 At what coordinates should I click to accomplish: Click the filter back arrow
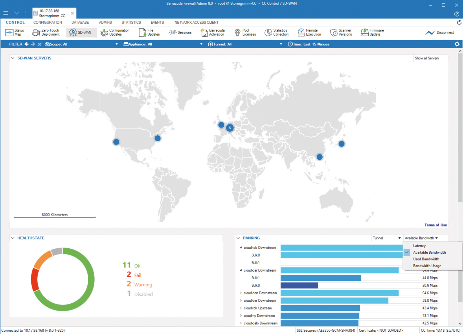pyautogui.click(x=27, y=44)
